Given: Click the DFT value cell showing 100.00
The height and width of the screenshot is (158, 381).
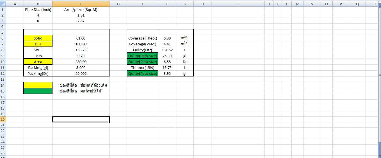Looking at the screenshot, I should tap(81, 44).
